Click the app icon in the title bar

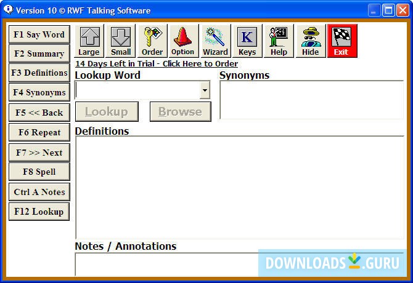click(x=8, y=10)
